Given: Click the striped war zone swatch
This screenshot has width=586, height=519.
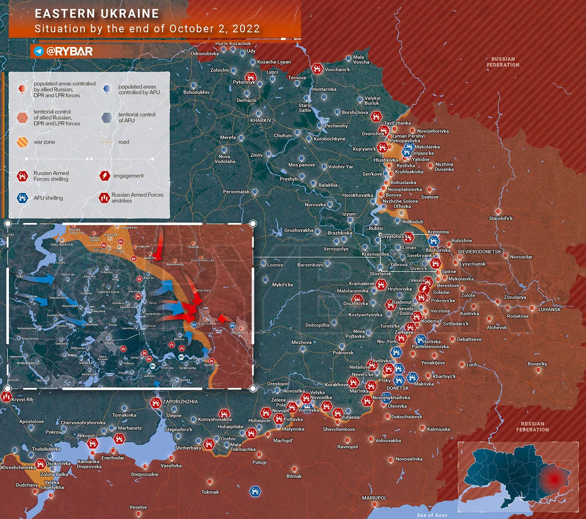Looking at the screenshot, I should point(23,142).
